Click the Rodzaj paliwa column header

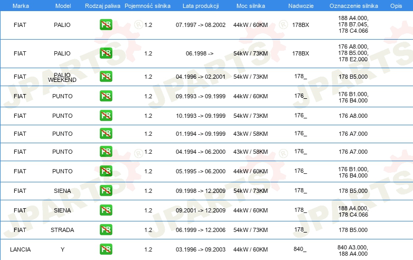coord(102,6)
